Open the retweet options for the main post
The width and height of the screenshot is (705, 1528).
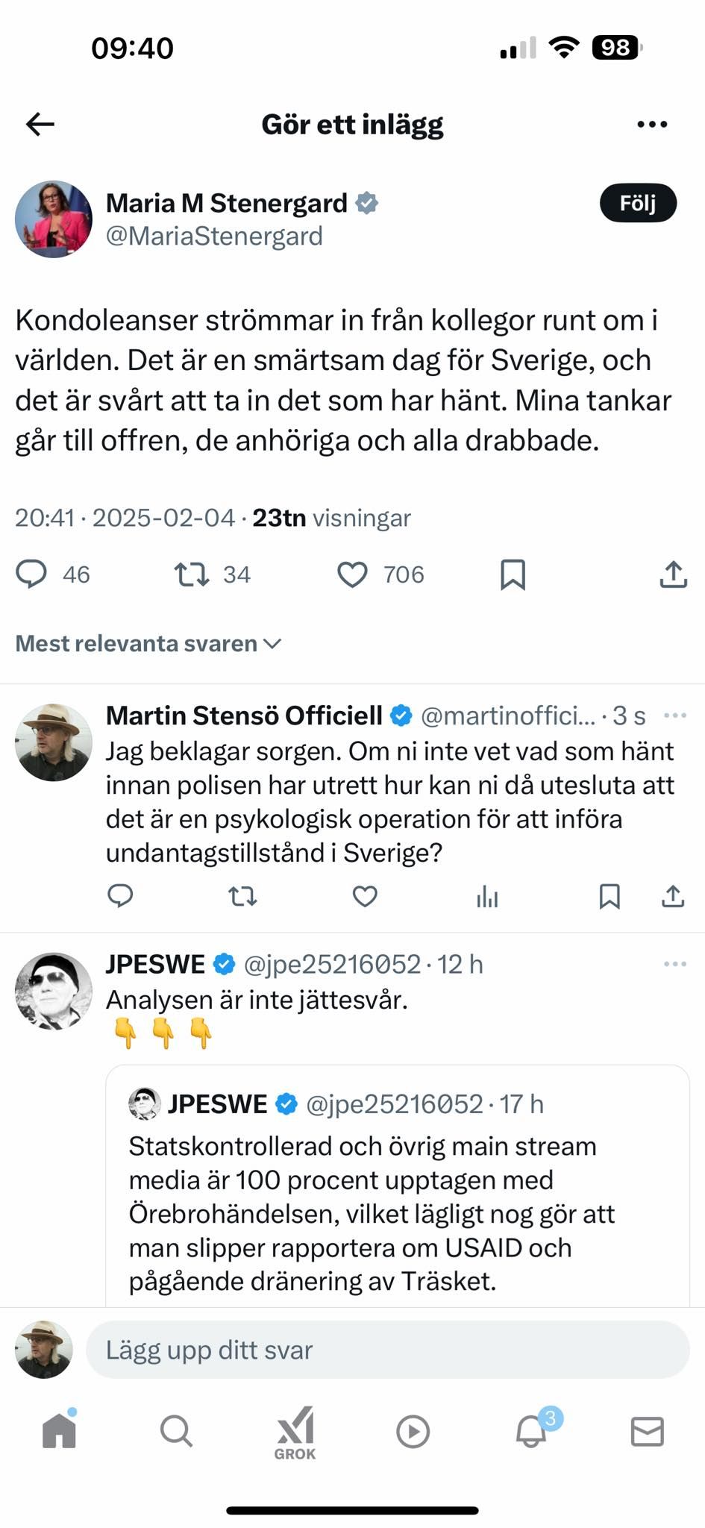[x=192, y=574]
